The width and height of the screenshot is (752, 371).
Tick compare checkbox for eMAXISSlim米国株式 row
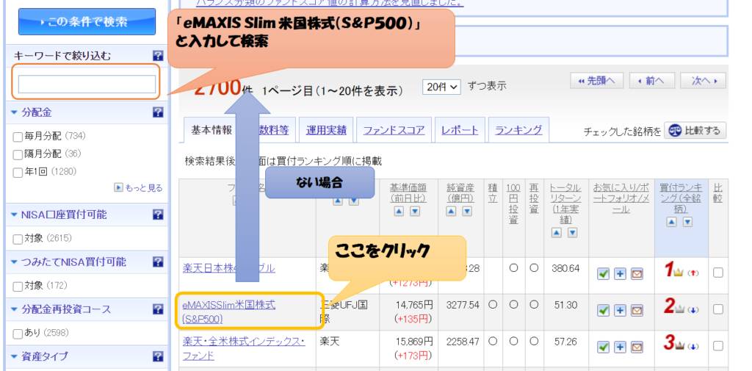click(718, 309)
